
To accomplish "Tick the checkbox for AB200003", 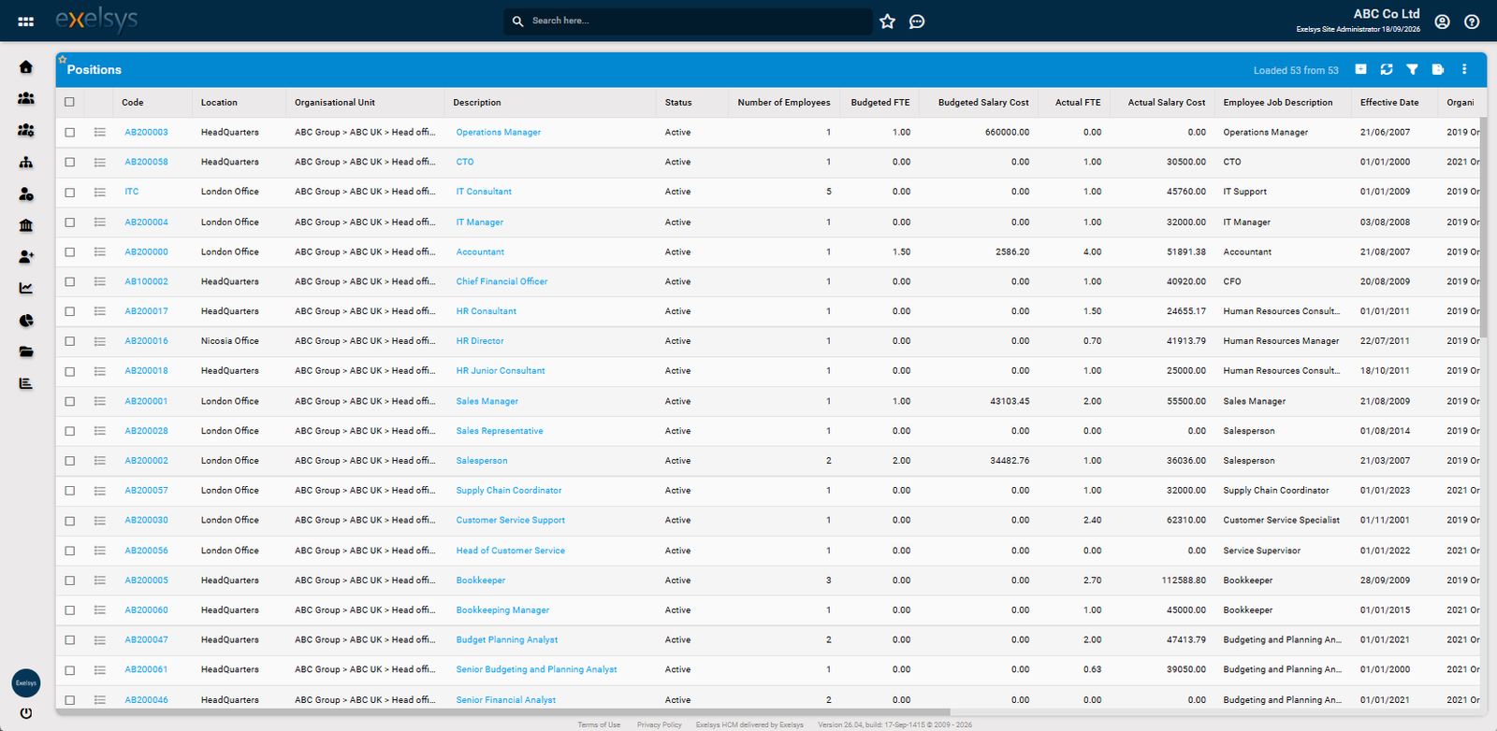I will click(x=69, y=133).
